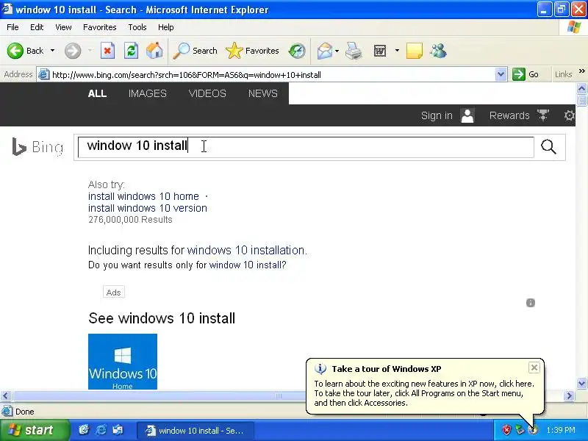Click the Mail envelope icon
Screen dimensions: 588x441
point(324,51)
